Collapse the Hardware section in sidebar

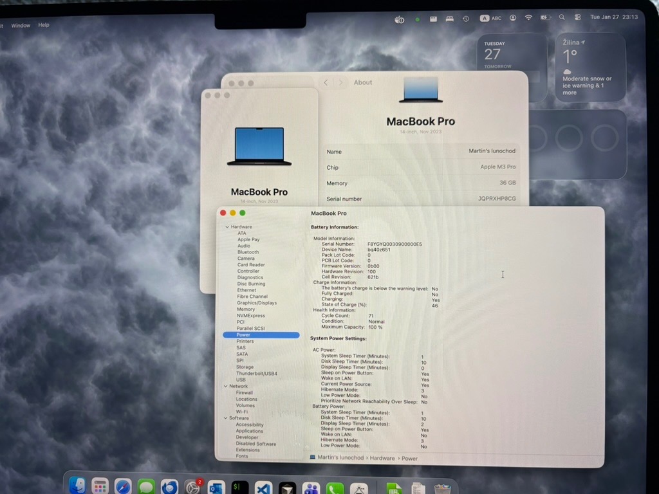(226, 226)
